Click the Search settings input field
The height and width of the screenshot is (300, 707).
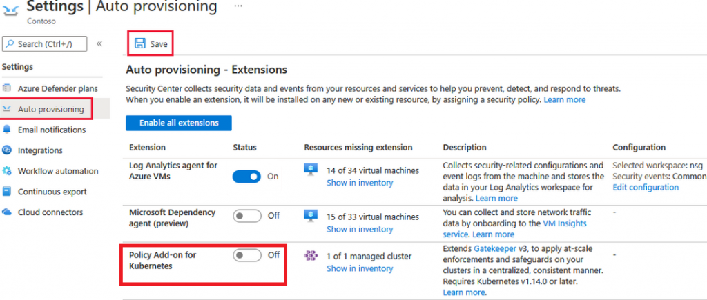click(x=45, y=43)
